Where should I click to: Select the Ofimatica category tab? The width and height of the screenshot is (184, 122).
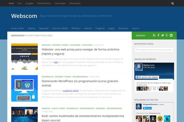click(76, 28)
